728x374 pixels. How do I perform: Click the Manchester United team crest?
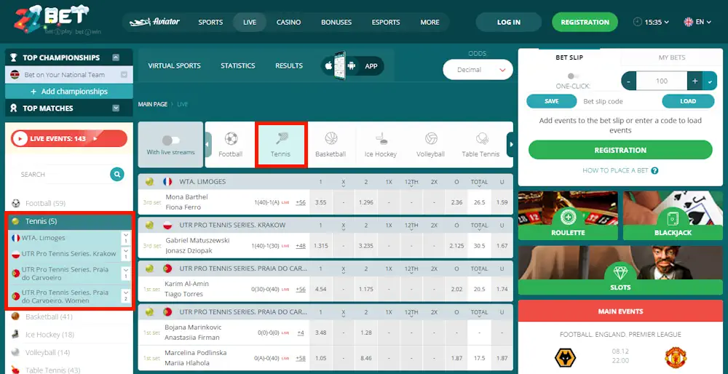coord(676,358)
